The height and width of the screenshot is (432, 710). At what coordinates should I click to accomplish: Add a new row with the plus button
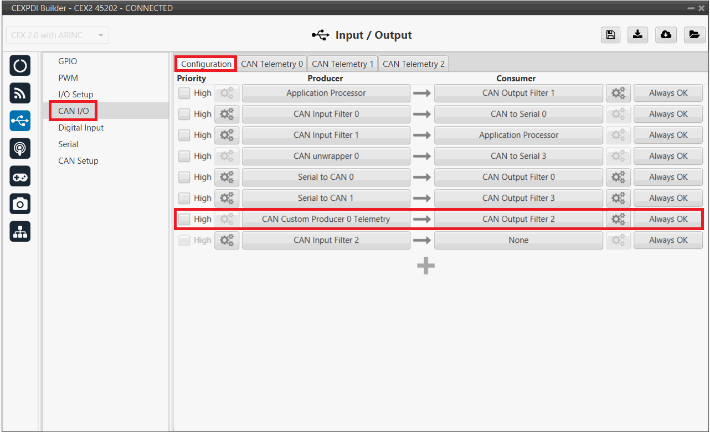[425, 267]
